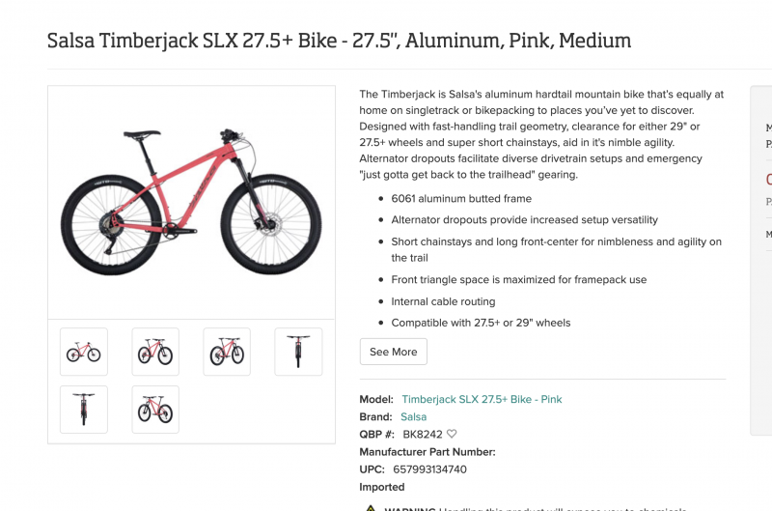Select the first thumbnail in bottom row
Viewport: 772px width, 511px height.
tap(84, 410)
